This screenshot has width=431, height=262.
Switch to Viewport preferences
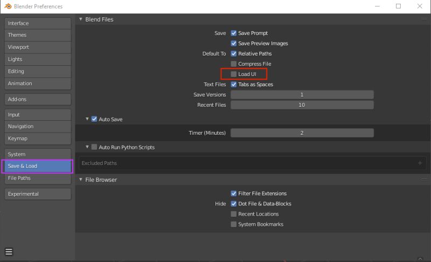tap(38, 47)
